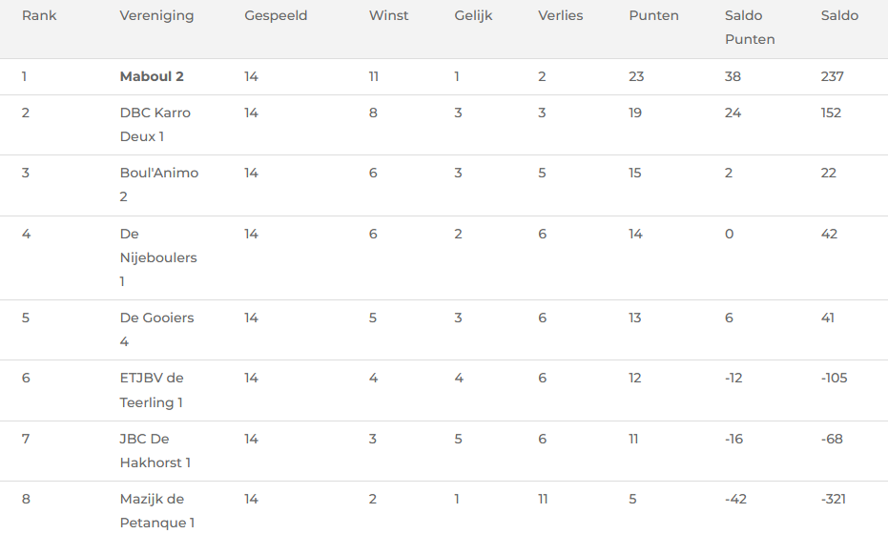Click Maboul 2's points value 23
This screenshot has height=534, width=888.
pyautogui.click(x=636, y=76)
